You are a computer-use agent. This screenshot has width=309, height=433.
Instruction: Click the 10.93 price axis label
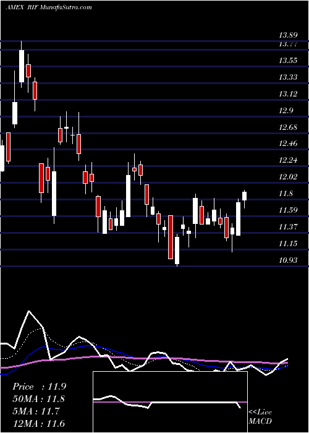(288, 260)
